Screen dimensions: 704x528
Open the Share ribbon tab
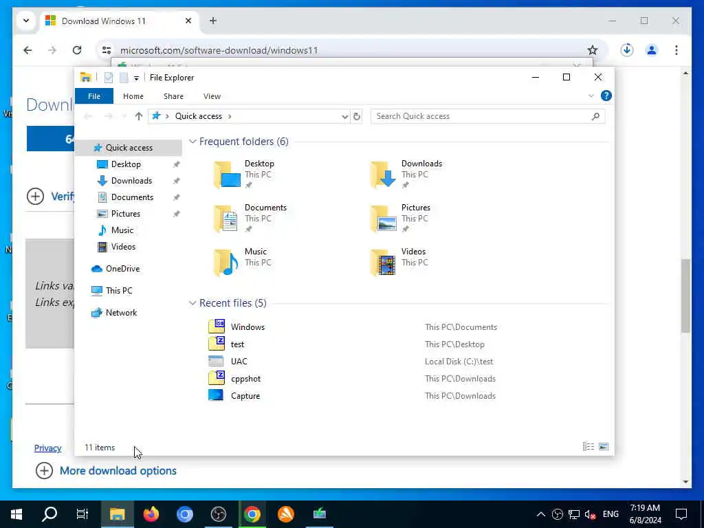pyautogui.click(x=173, y=96)
